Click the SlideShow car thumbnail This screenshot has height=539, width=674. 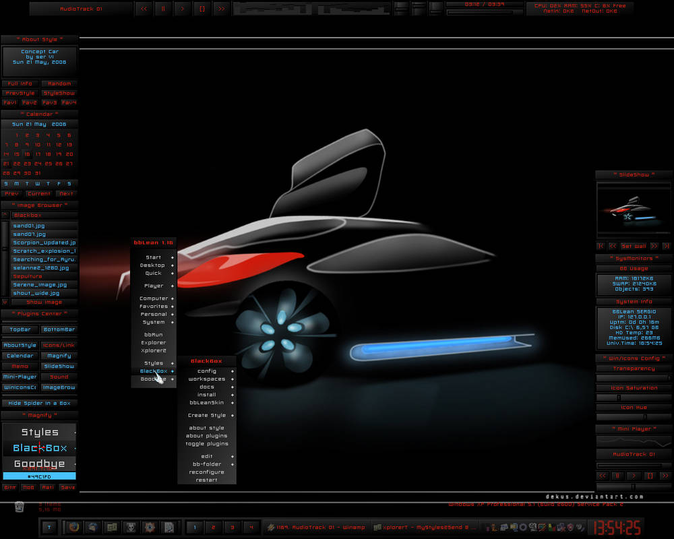point(634,210)
